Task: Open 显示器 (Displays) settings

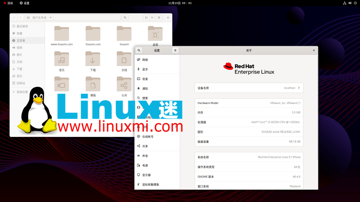Action: 148,175
